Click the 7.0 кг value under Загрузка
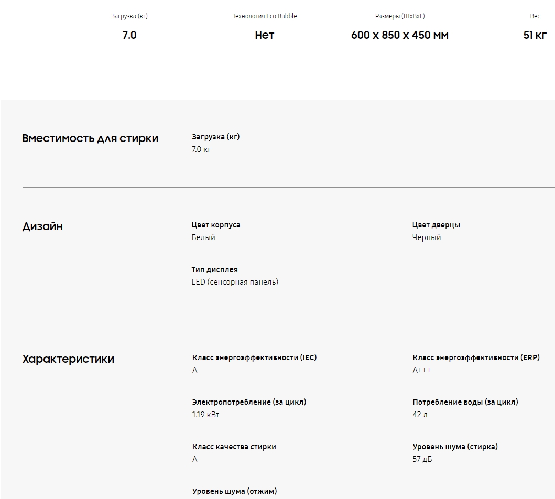 [201, 149]
